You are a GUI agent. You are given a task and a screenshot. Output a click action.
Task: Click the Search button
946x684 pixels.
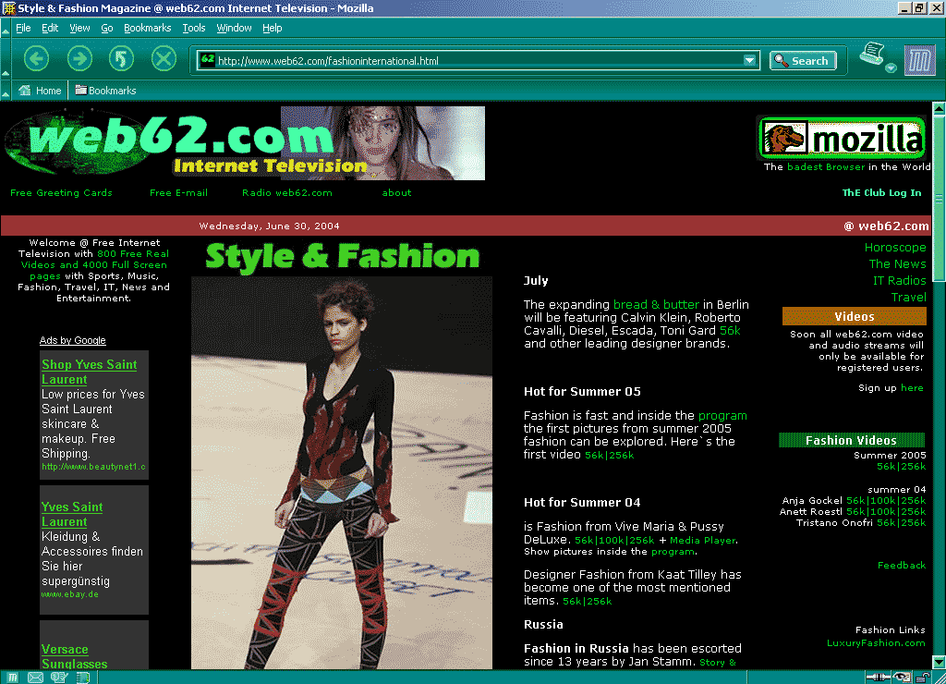pyautogui.click(x=803, y=60)
